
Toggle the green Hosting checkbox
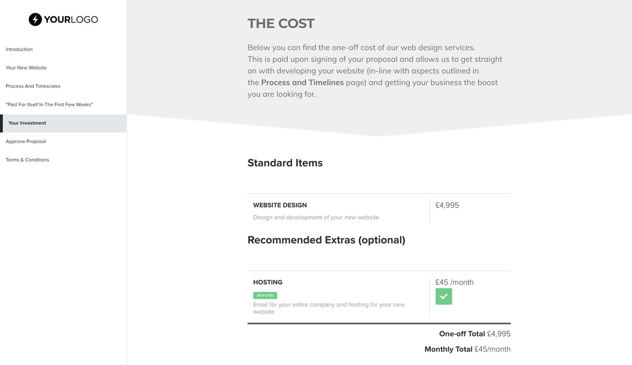(443, 296)
